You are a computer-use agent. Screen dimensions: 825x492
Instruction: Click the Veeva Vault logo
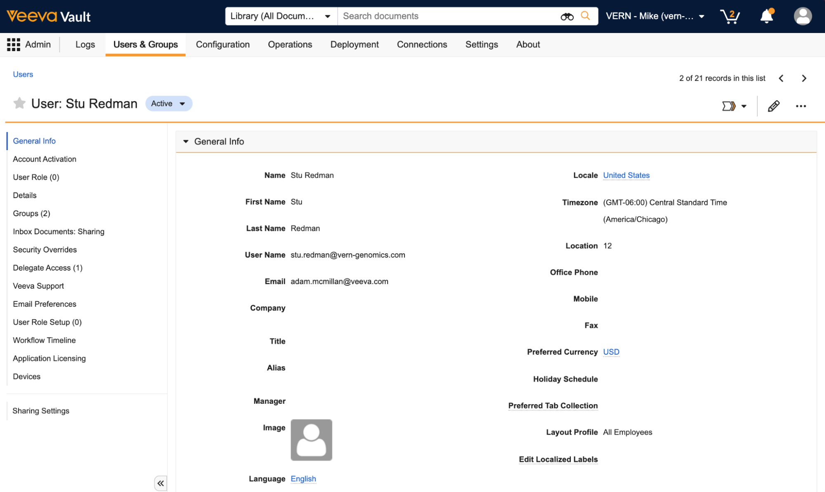(49, 16)
